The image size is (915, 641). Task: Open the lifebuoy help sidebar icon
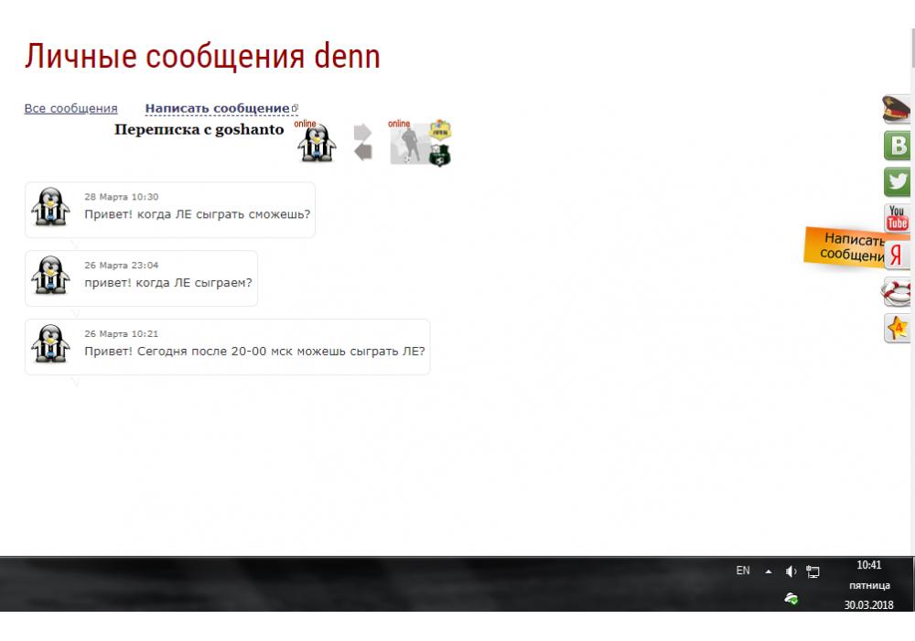(897, 291)
